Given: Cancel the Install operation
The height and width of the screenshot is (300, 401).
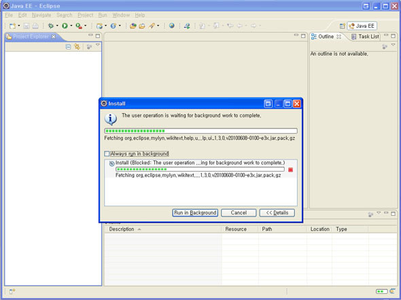Looking at the screenshot, I should tap(239, 212).
